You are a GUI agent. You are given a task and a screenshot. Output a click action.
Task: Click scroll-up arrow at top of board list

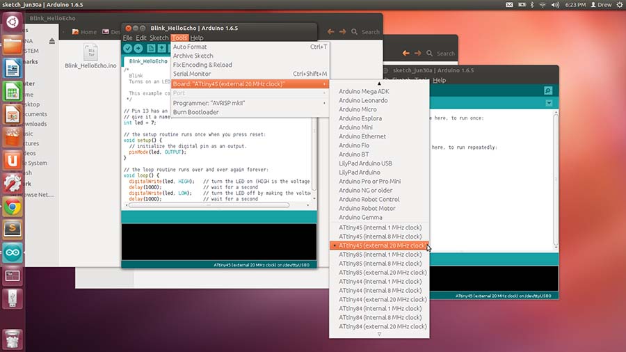click(379, 83)
